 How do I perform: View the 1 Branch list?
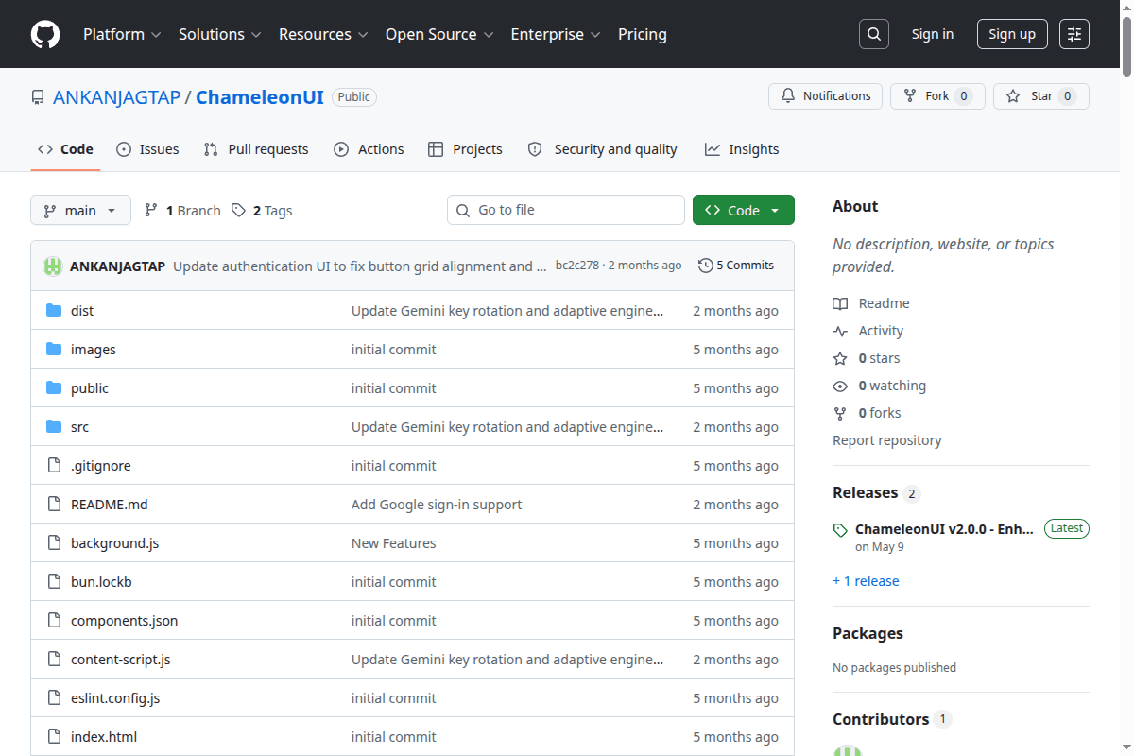click(x=182, y=211)
